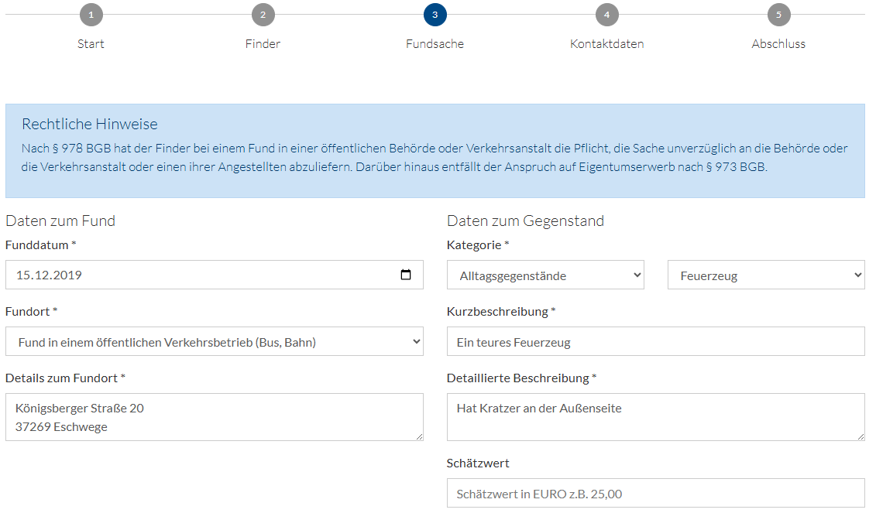
Task: Click resize handle of Details zum Fundort
Action: pos(418,436)
